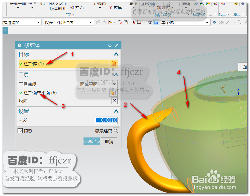Close the document tab with the x button
Screen dimensions: 250x196
point(5,30)
